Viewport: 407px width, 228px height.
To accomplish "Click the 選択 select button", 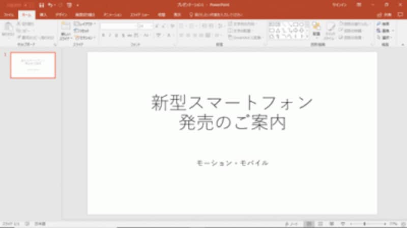I will pyautogui.click(x=385, y=38).
